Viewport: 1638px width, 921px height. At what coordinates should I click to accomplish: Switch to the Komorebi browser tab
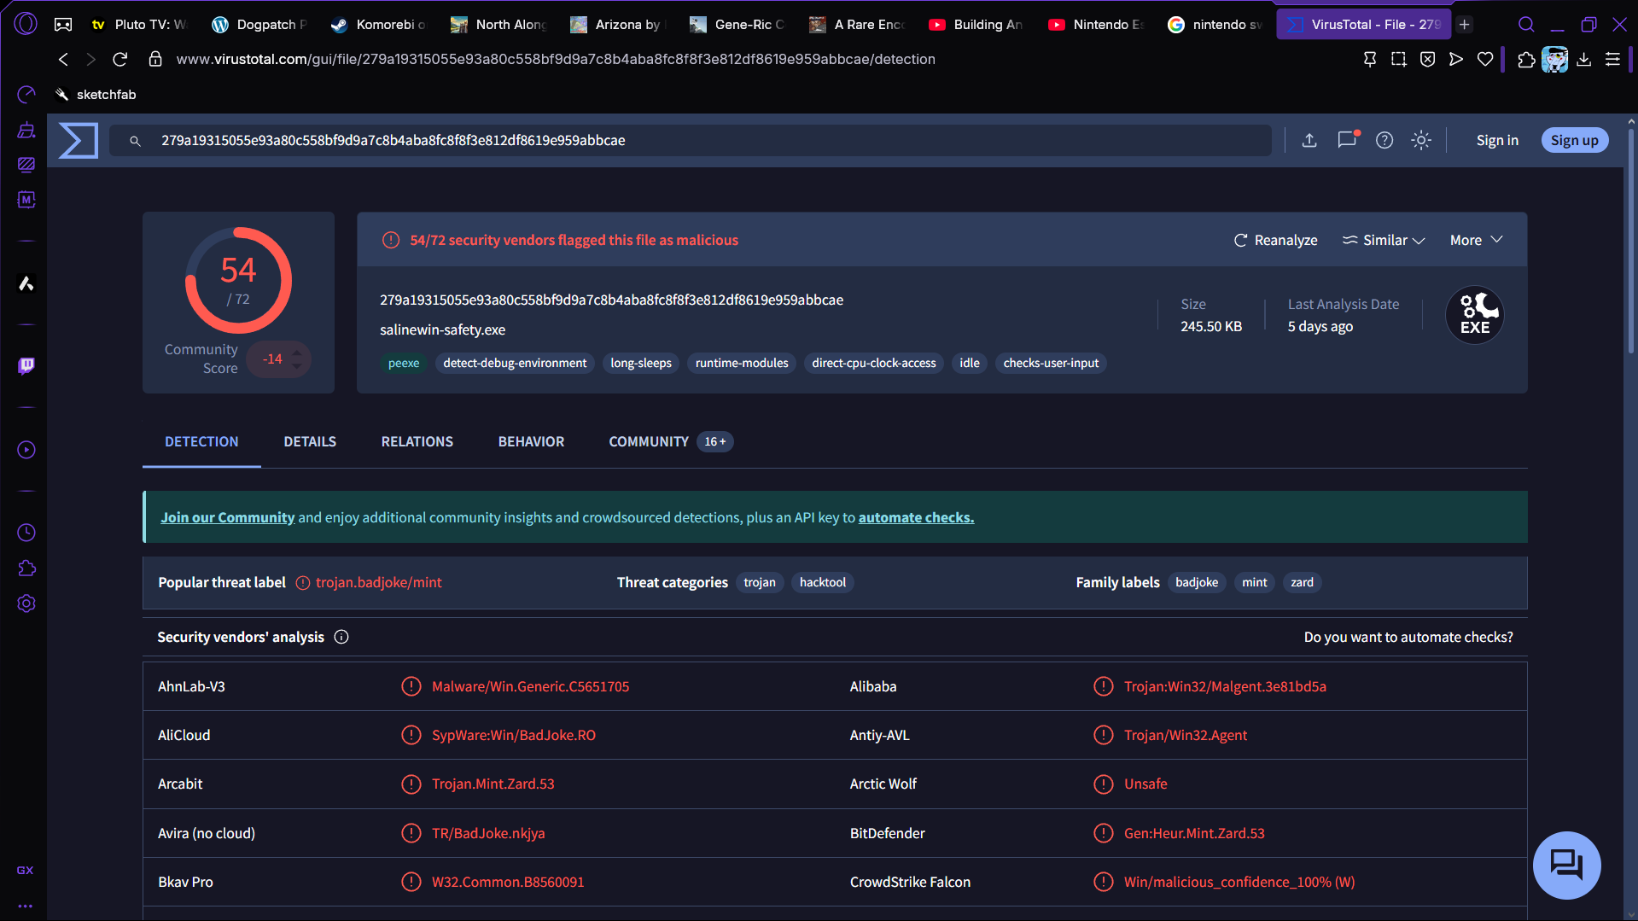coord(380,25)
